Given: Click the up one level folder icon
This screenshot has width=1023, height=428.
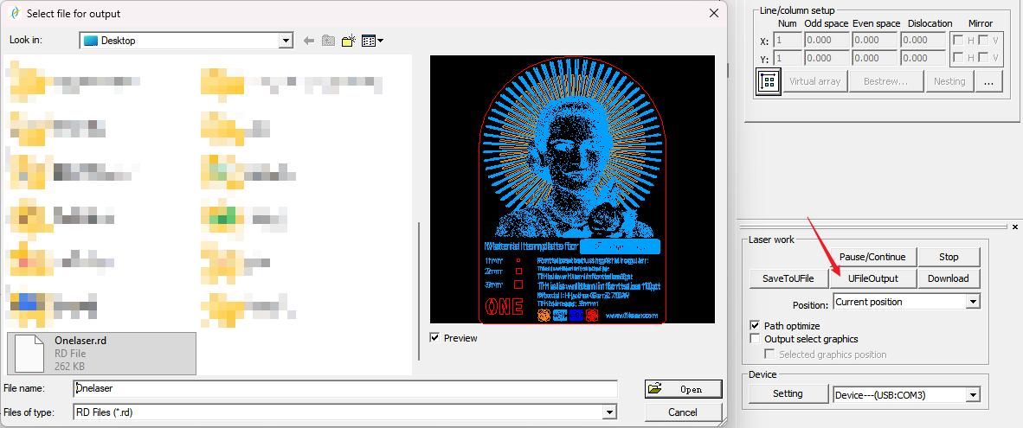Looking at the screenshot, I should pyautogui.click(x=328, y=41).
